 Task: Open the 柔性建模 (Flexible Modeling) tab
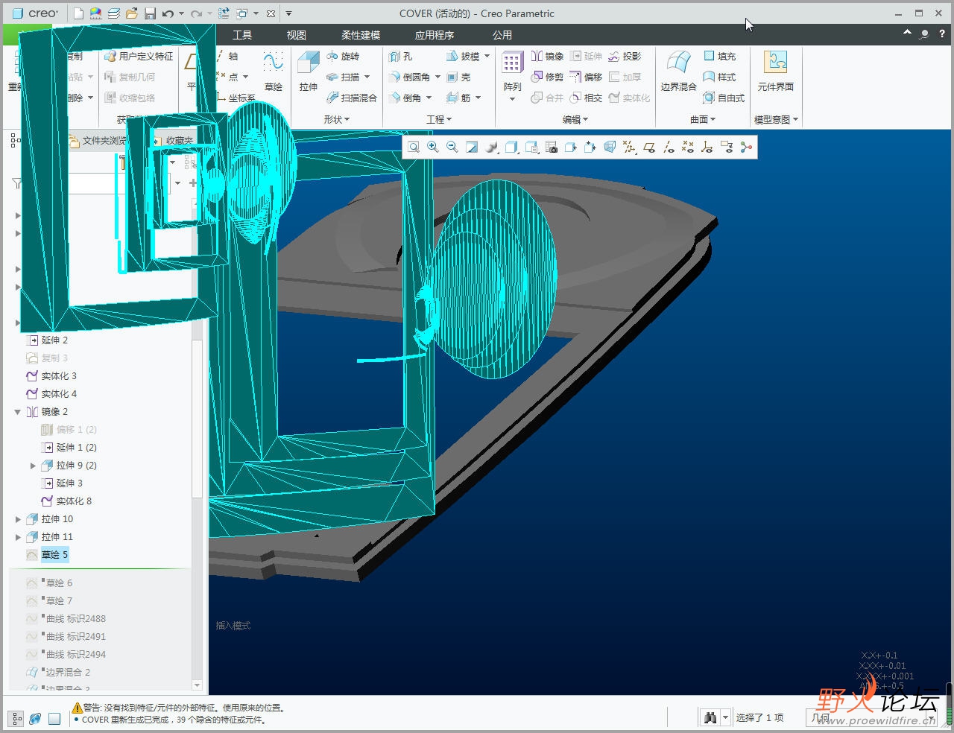point(361,35)
